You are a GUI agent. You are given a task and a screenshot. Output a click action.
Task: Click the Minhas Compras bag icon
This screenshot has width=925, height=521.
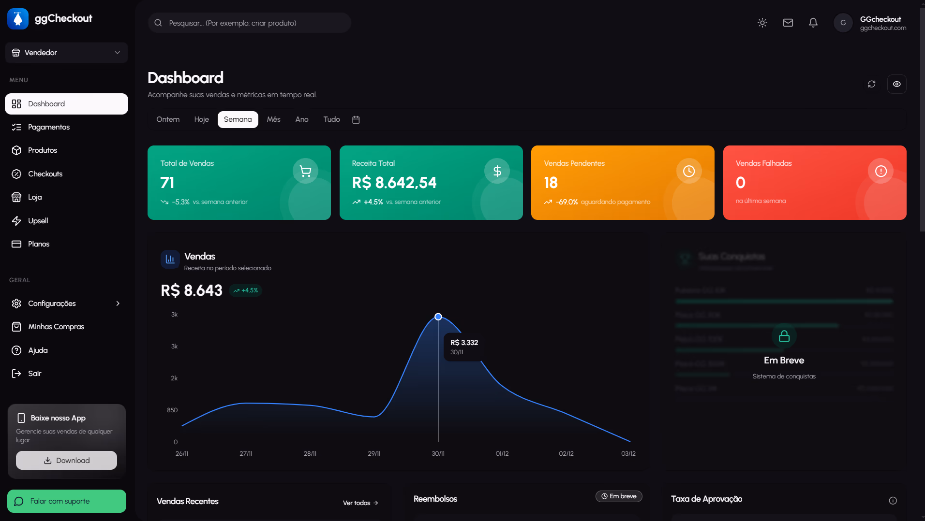pos(16,327)
